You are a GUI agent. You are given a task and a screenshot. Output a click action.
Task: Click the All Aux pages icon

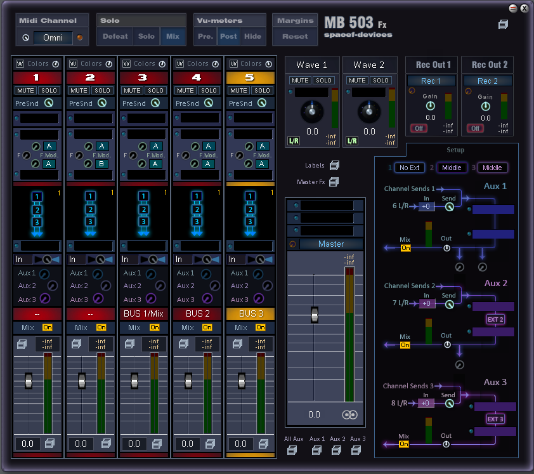292,450
